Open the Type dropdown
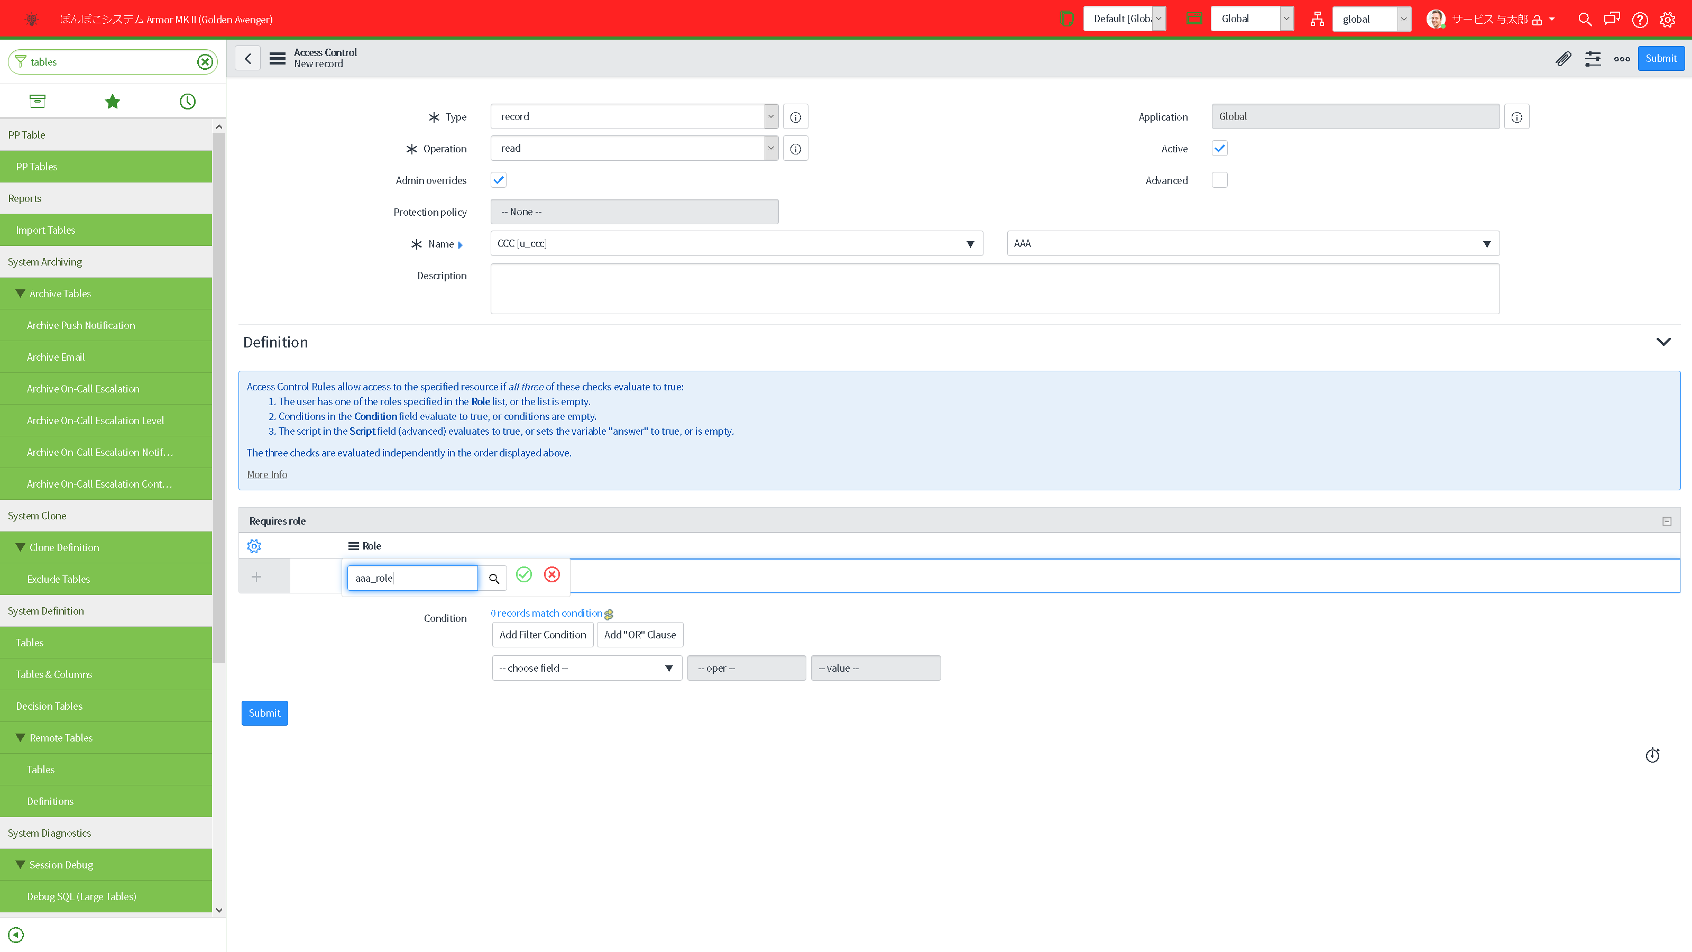 [634, 117]
